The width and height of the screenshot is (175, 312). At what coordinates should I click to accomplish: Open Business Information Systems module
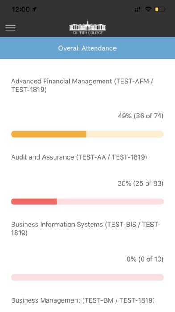(x=86, y=229)
